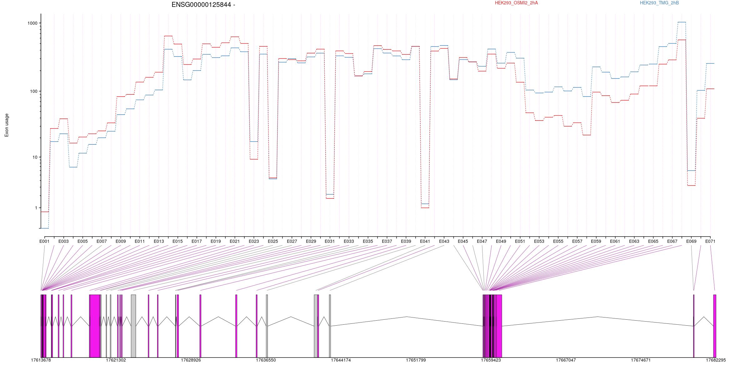Viewport: 750px width, 375px height.
Task: Click exon label E025
Action: (x=273, y=241)
